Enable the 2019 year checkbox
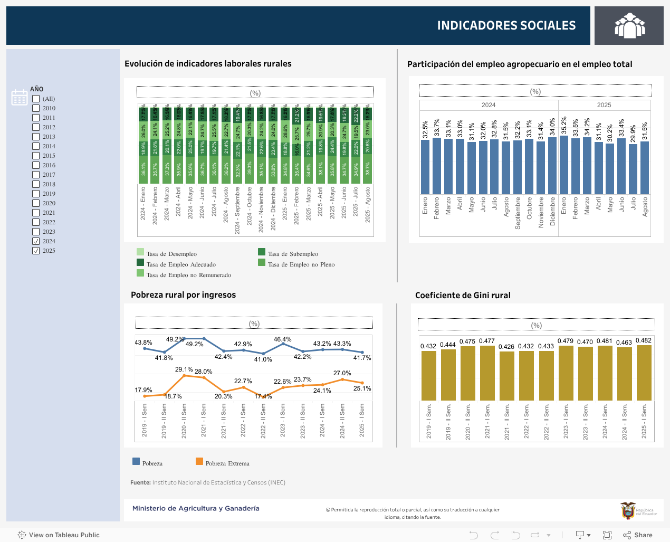The width and height of the screenshot is (670, 542). pyautogui.click(x=36, y=194)
